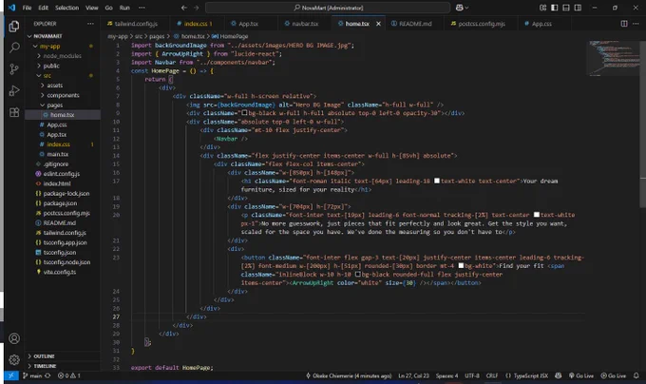Open the bg-white color swatch in button className
This screenshot has width=646, height=384.
click(461, 266)
